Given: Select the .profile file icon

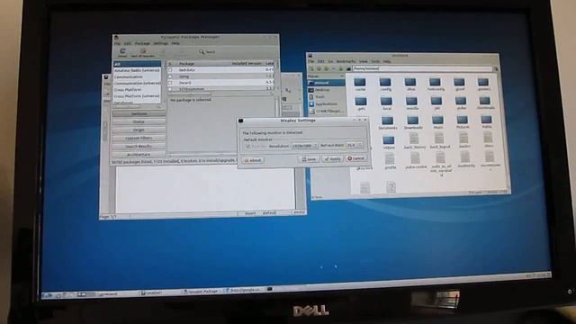Looking at the screenshot, I should [x=390, y=159].
